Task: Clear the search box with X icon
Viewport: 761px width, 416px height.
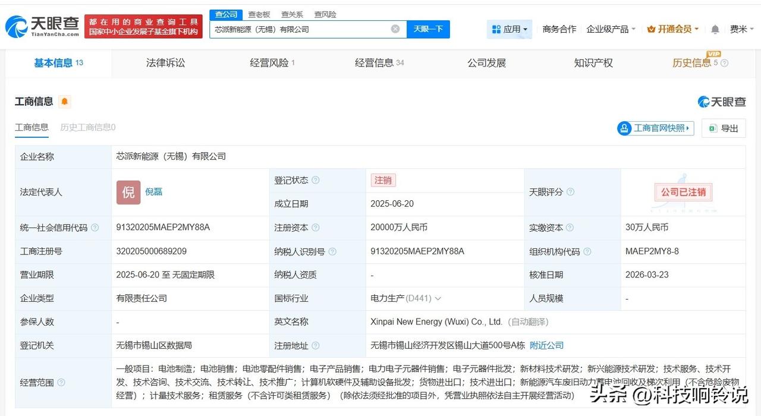Action: (395, 29)
